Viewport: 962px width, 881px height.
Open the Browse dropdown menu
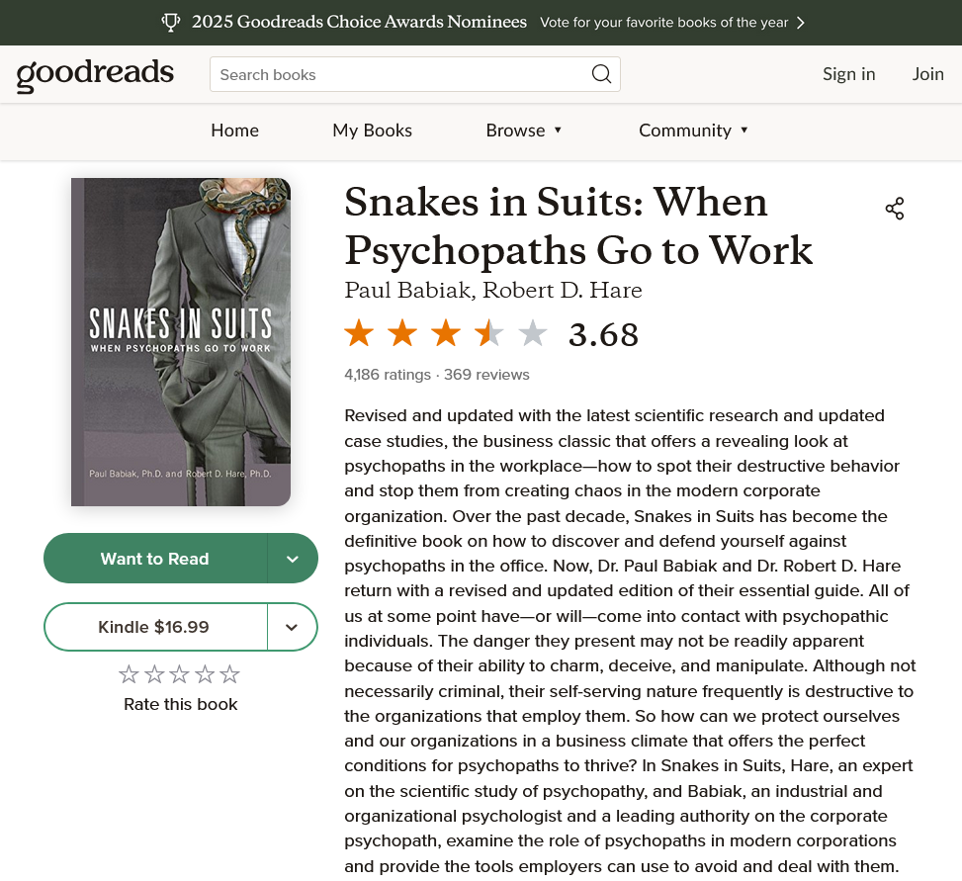[524, 131]
